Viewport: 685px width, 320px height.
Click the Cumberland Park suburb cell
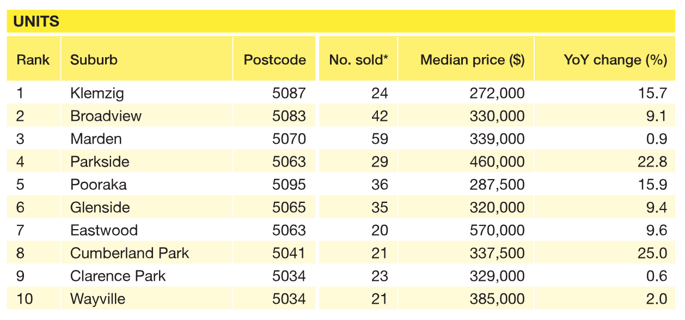130,253
